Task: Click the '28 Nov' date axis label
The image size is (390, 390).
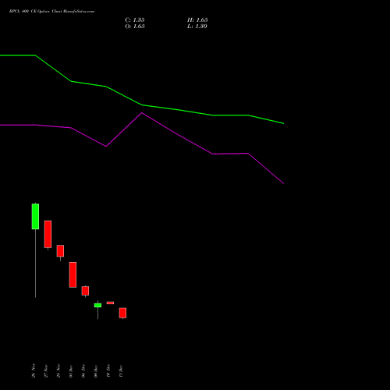Action: [x=58, y=370]
